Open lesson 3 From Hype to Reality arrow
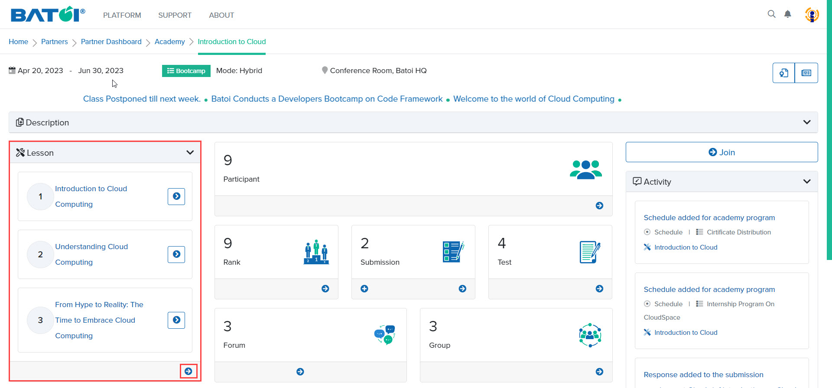The width and height of the screenshot is (832, 388). pos(176,320)
